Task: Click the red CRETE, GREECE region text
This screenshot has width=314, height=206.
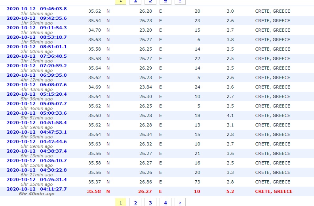Action: 274,191
